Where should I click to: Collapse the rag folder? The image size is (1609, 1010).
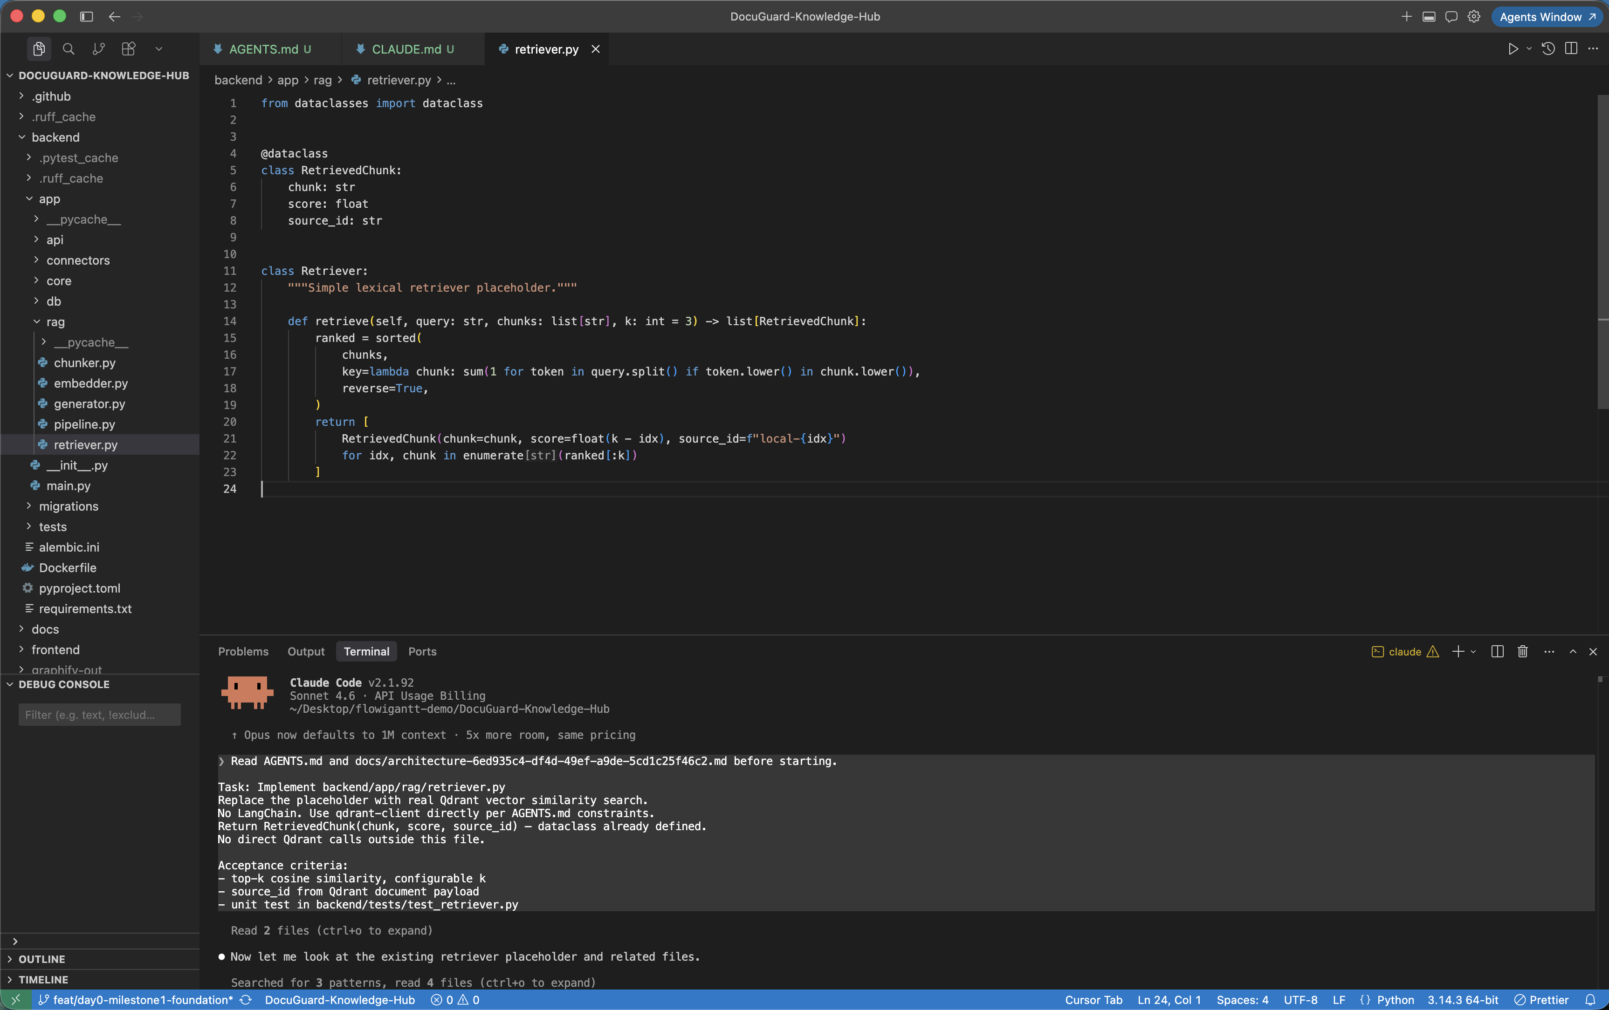click(100, 322)
